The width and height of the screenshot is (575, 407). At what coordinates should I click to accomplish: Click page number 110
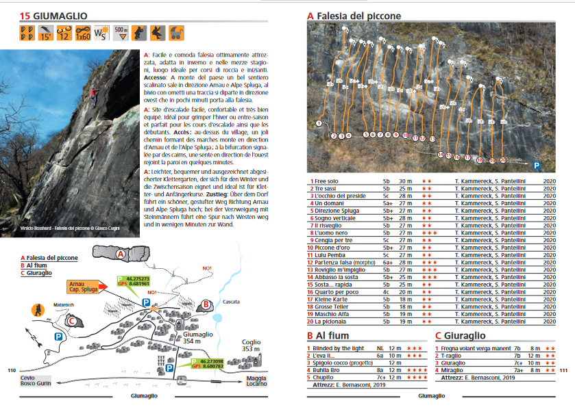[12, 370]
